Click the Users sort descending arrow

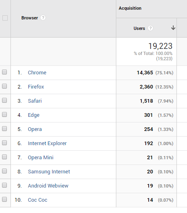click(x=173, y=28)
